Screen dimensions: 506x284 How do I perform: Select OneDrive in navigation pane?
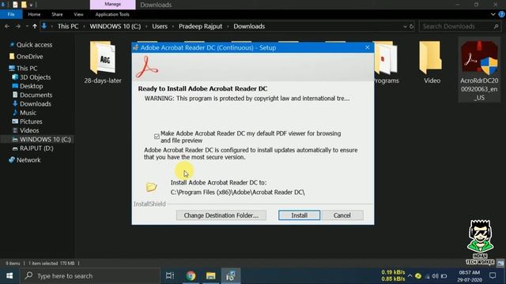(x=29, y=56)
